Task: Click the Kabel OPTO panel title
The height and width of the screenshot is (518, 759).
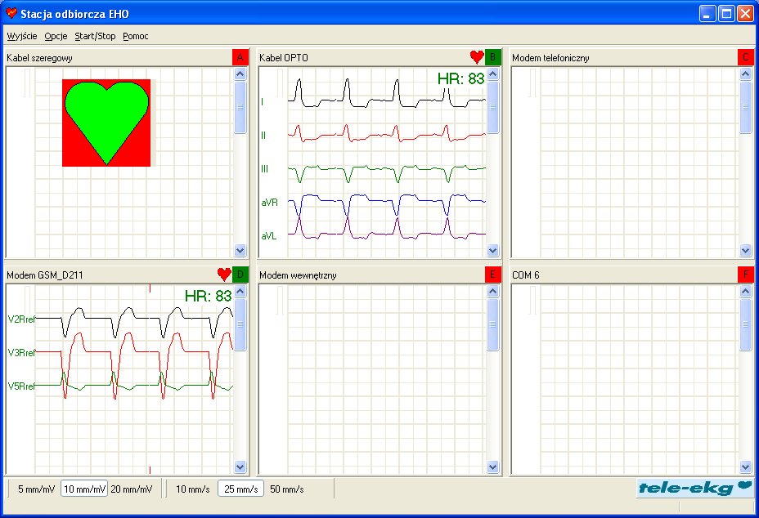Action: click(x=284, y=58)
